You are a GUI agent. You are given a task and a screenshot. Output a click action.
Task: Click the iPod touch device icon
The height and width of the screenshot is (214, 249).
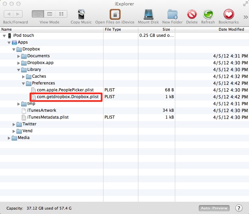pos(10,36)
